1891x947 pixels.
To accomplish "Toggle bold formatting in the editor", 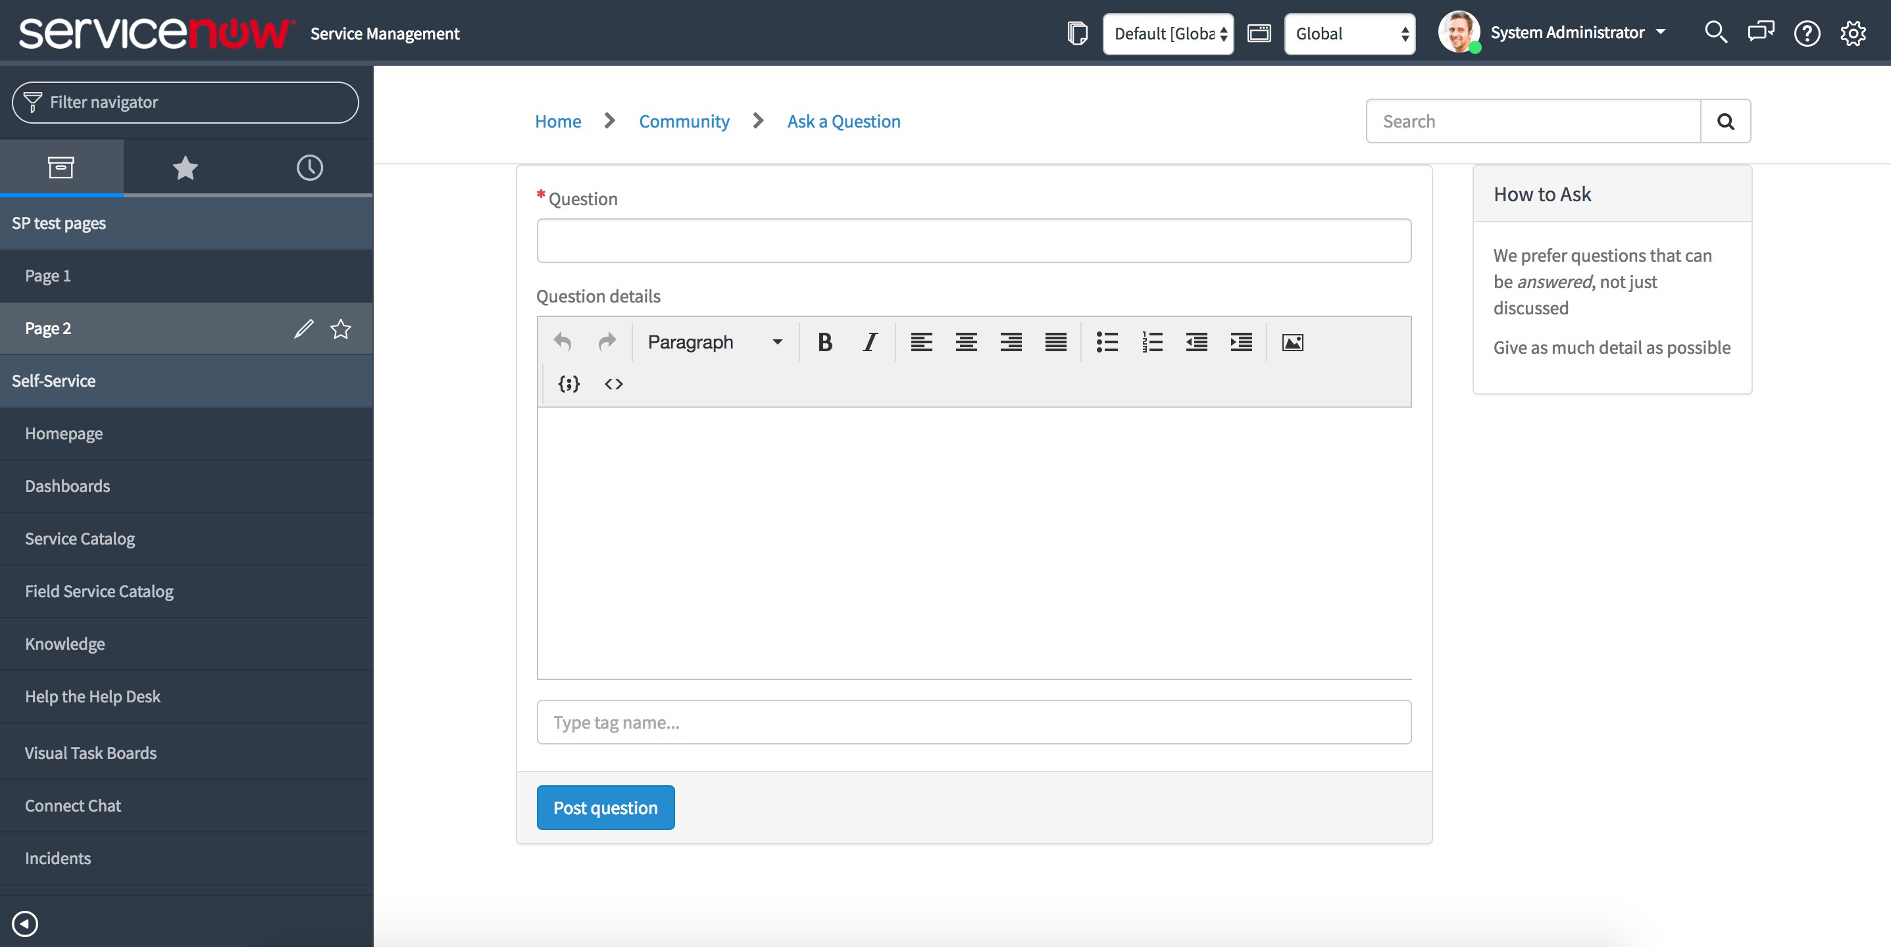I will 824,342.
